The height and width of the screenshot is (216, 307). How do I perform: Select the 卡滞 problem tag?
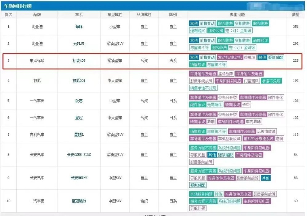click(x=246, y=104)
